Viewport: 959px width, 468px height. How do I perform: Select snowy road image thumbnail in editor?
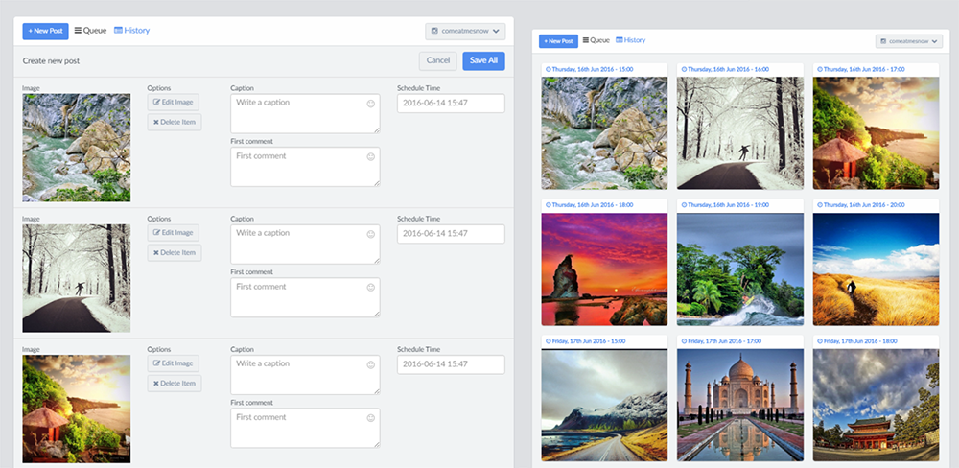(x=77, y=278)
